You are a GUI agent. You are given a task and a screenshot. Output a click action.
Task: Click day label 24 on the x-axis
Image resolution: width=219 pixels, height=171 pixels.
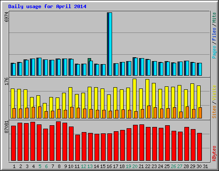[160, 166]
